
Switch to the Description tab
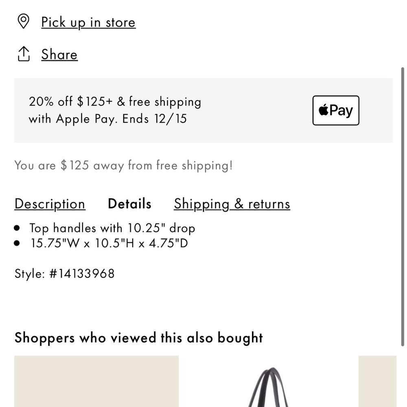pyautogui.click(x=50, y=203)
